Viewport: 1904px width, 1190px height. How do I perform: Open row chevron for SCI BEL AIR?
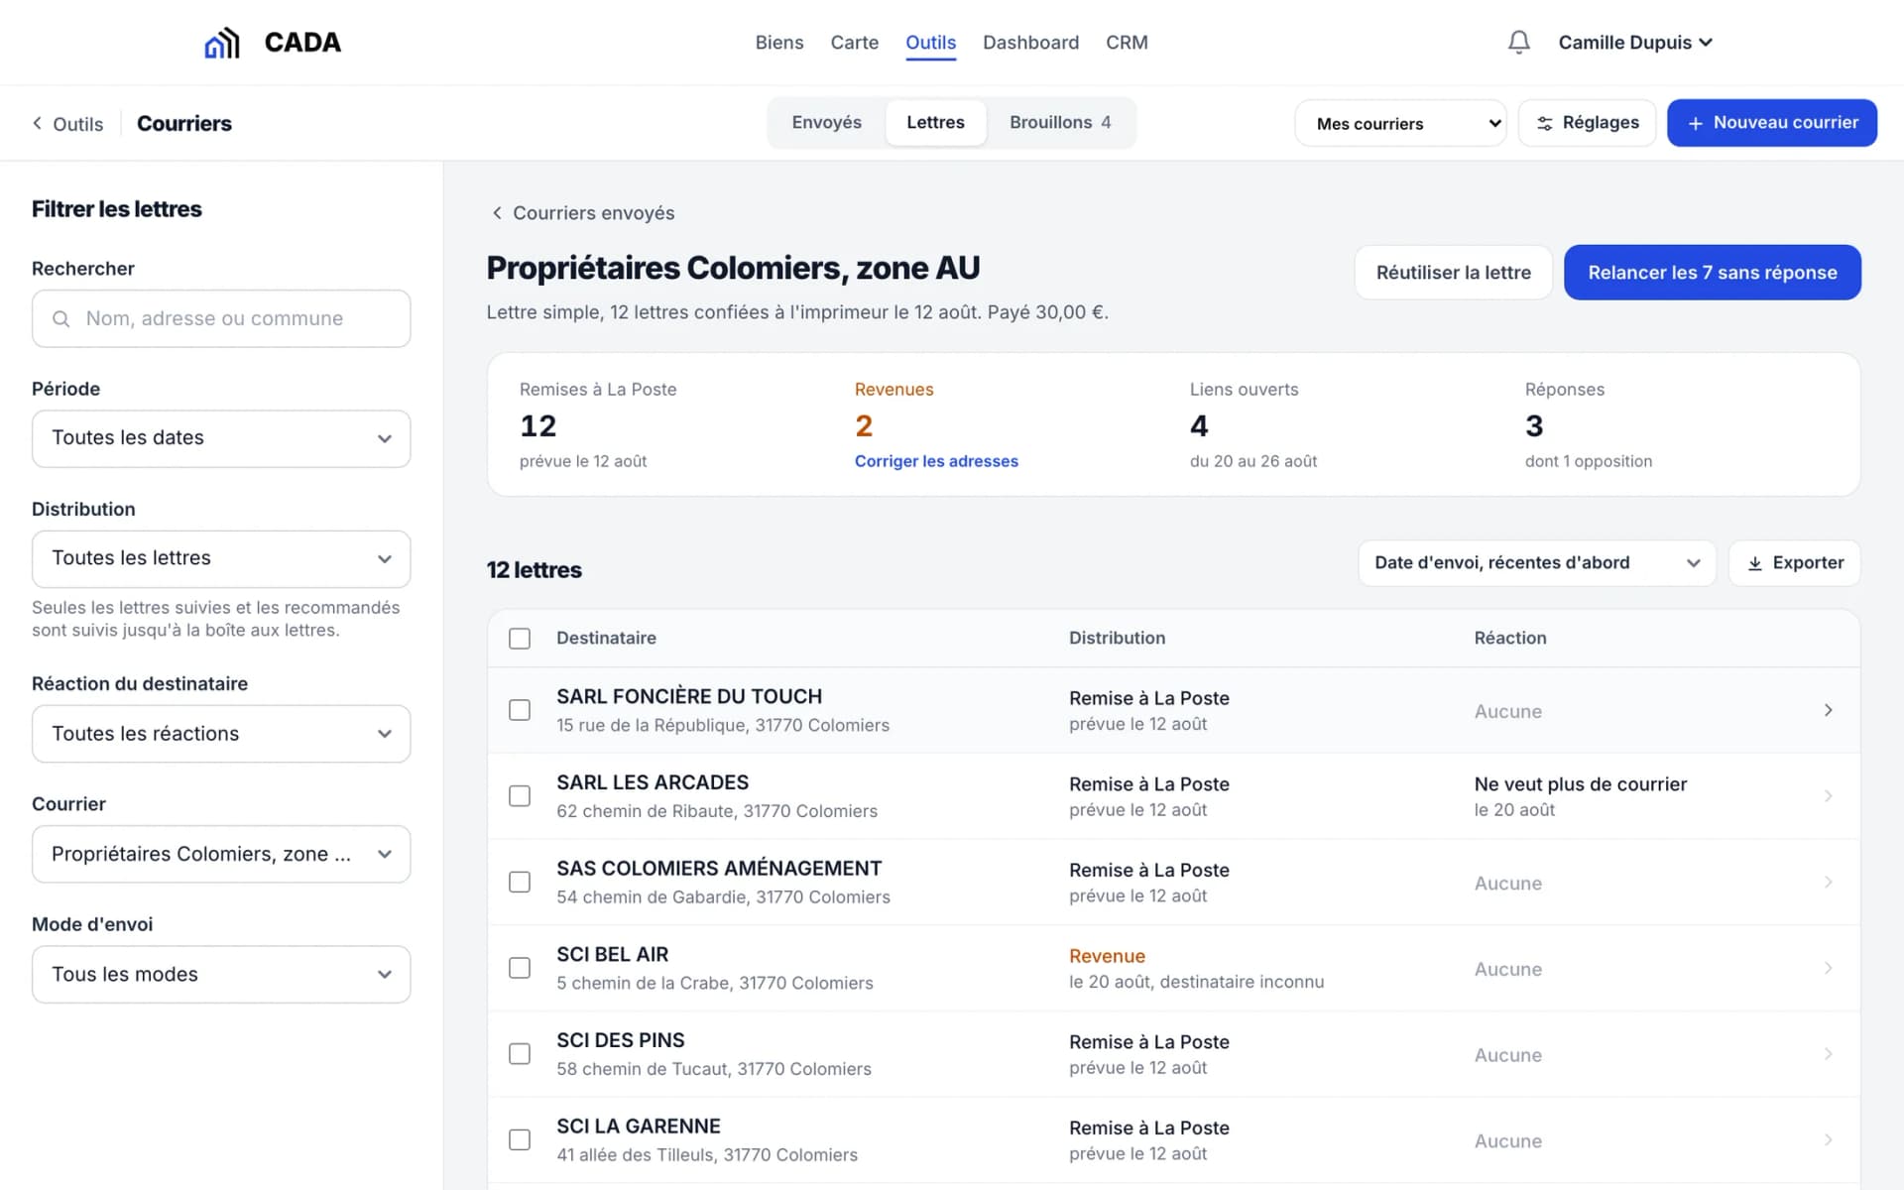point(1828,968)
